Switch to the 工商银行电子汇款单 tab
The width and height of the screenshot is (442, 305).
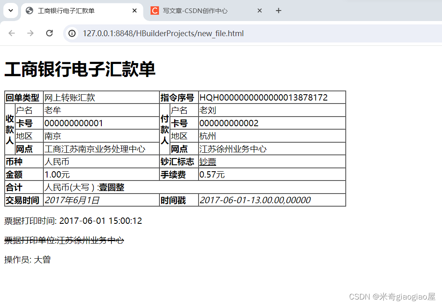click(82, 11)
